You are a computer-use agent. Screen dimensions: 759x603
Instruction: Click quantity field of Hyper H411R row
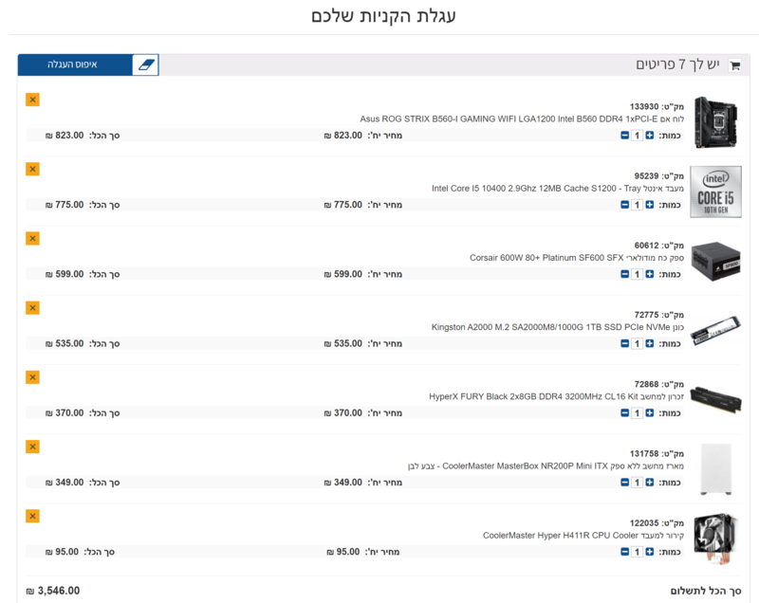click(x=637, y=552)
